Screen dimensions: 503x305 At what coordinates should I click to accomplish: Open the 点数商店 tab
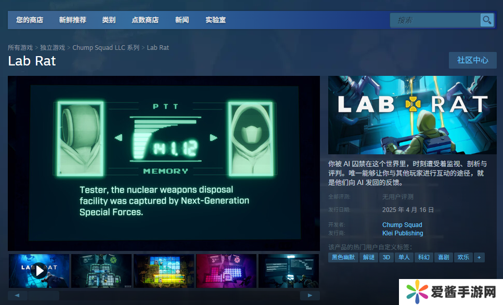(x=145, y=20)
